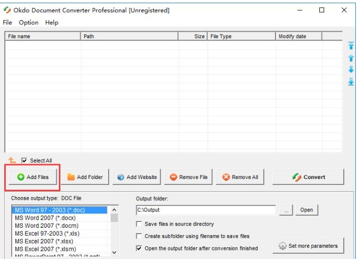Sort by the File Type column header
This screenshot has width=358, height=259.
pyautogui.click(x=241, y=37)
